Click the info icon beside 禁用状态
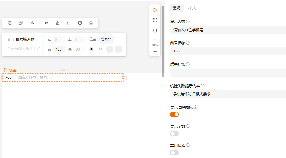The height and width of the screenshot is (158, 286). pyautogui.click(x=188, y=145)
